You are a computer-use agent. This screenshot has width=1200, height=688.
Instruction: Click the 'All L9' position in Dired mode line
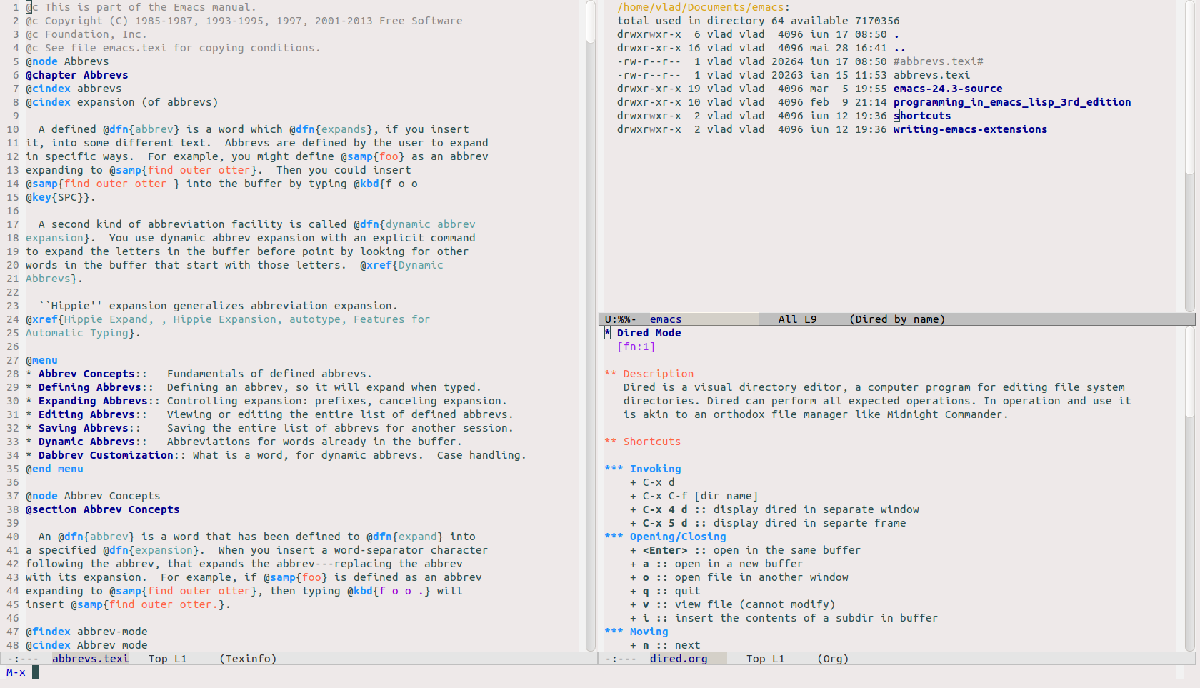tap(797, 319)
